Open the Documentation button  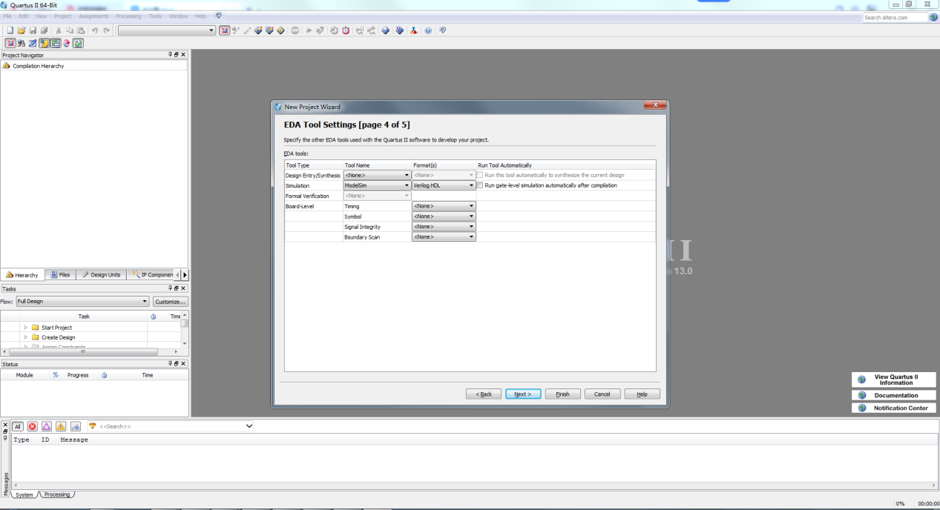[894, 395]
